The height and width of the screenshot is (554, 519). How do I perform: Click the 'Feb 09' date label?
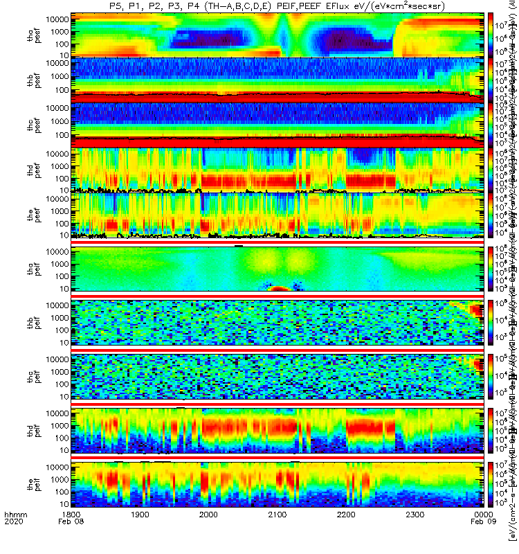coord(483,522)
